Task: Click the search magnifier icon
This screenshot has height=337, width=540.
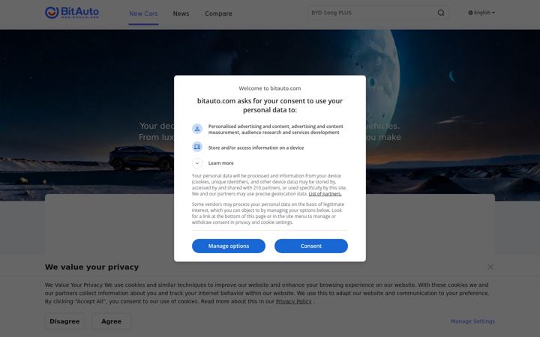Action: coord(441,13)
